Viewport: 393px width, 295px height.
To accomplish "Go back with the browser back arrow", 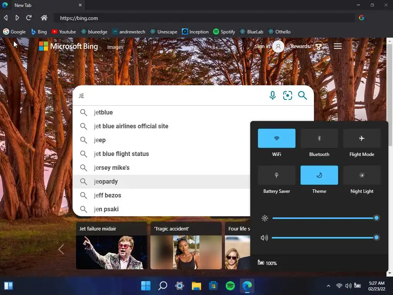I will [x=6, y=18].
